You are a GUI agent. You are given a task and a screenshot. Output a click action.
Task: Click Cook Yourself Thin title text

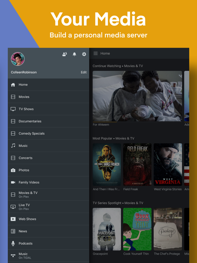tap(136, 254)
